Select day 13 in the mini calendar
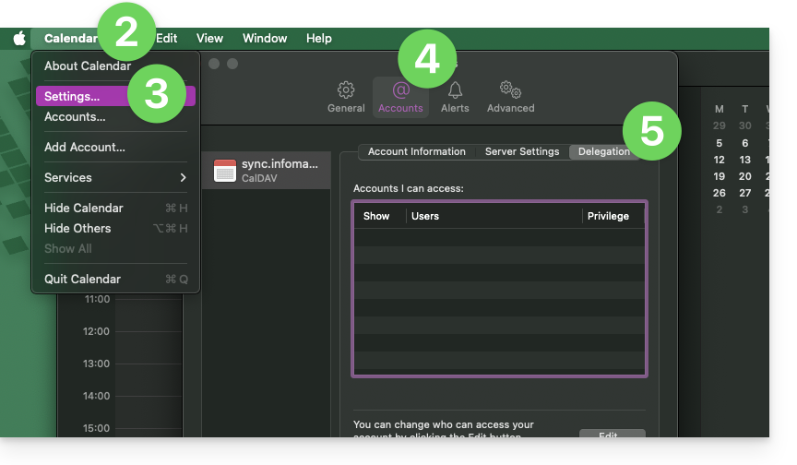The height and width of the screenshot is (465, 797). 744,160
